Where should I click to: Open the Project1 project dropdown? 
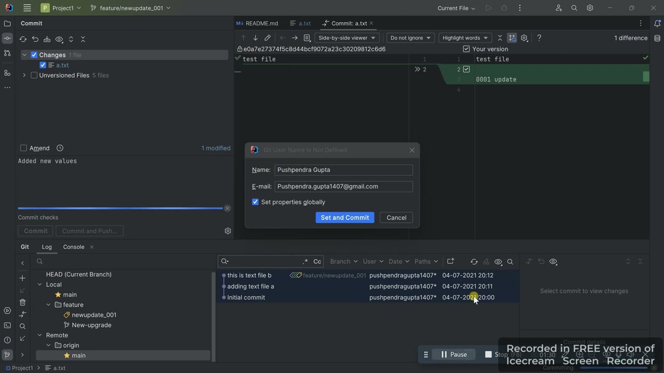(61, 8)
